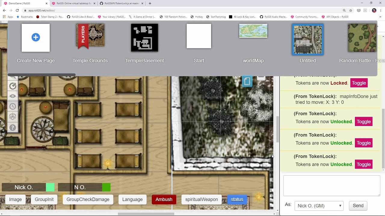Run the Language macro button
The height and width of the screenshot is (216, 385).
click(x=132, y=199)
